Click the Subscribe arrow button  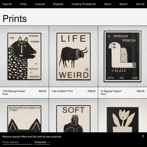point(42,142)
